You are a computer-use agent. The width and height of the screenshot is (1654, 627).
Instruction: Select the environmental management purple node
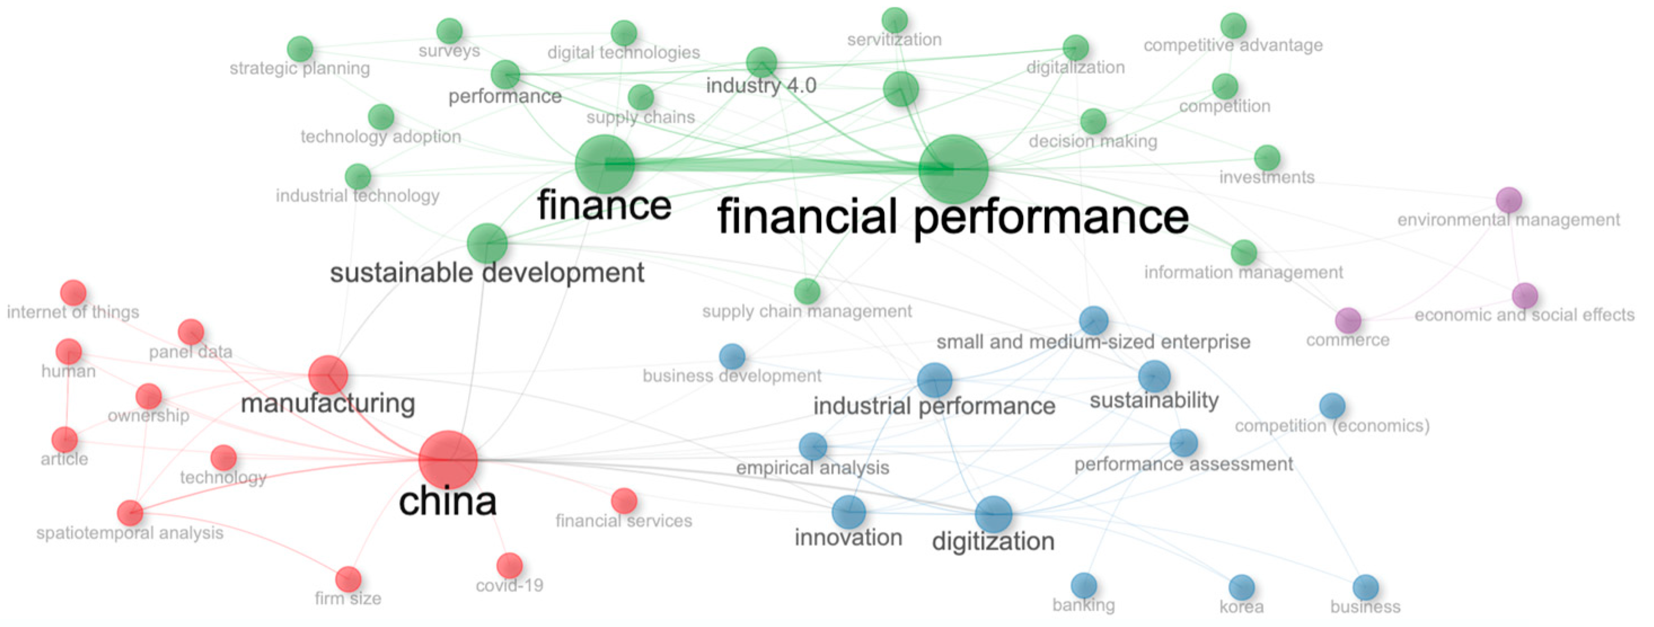(x=1509, y=200)
